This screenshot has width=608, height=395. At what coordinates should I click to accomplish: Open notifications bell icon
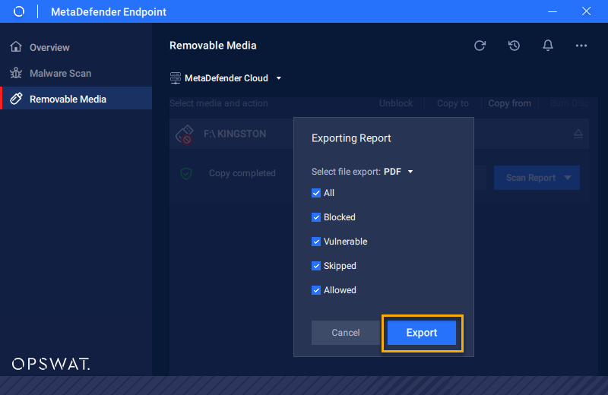[547, 46]
